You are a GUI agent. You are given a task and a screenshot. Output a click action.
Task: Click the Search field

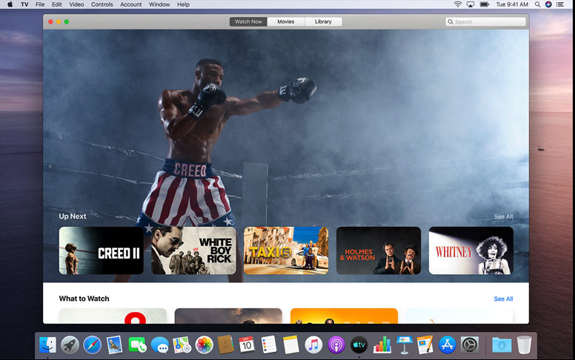click(x=486, y=22)
